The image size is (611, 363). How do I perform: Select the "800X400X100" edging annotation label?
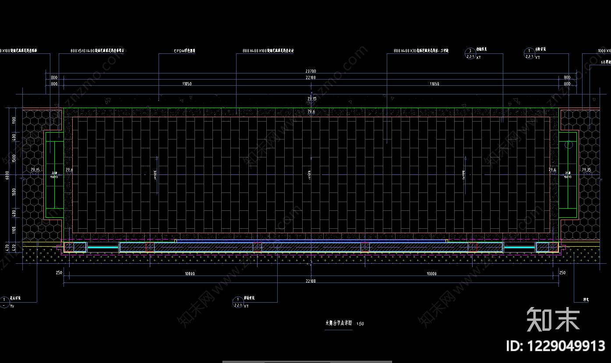click(268, 51)
